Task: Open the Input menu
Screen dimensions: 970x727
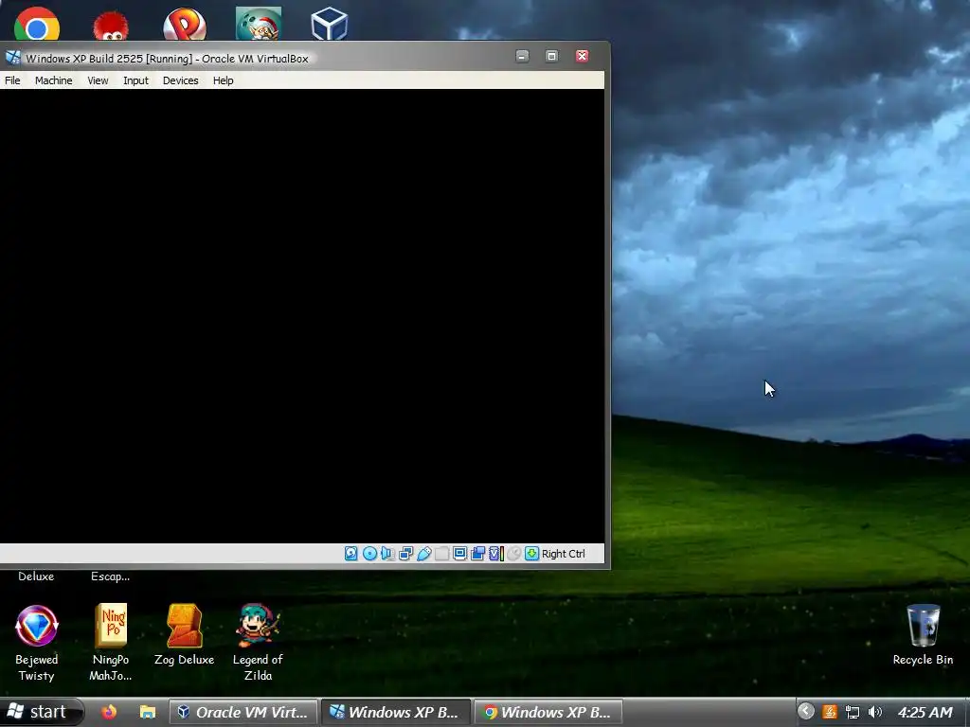Action: (135, 80)
